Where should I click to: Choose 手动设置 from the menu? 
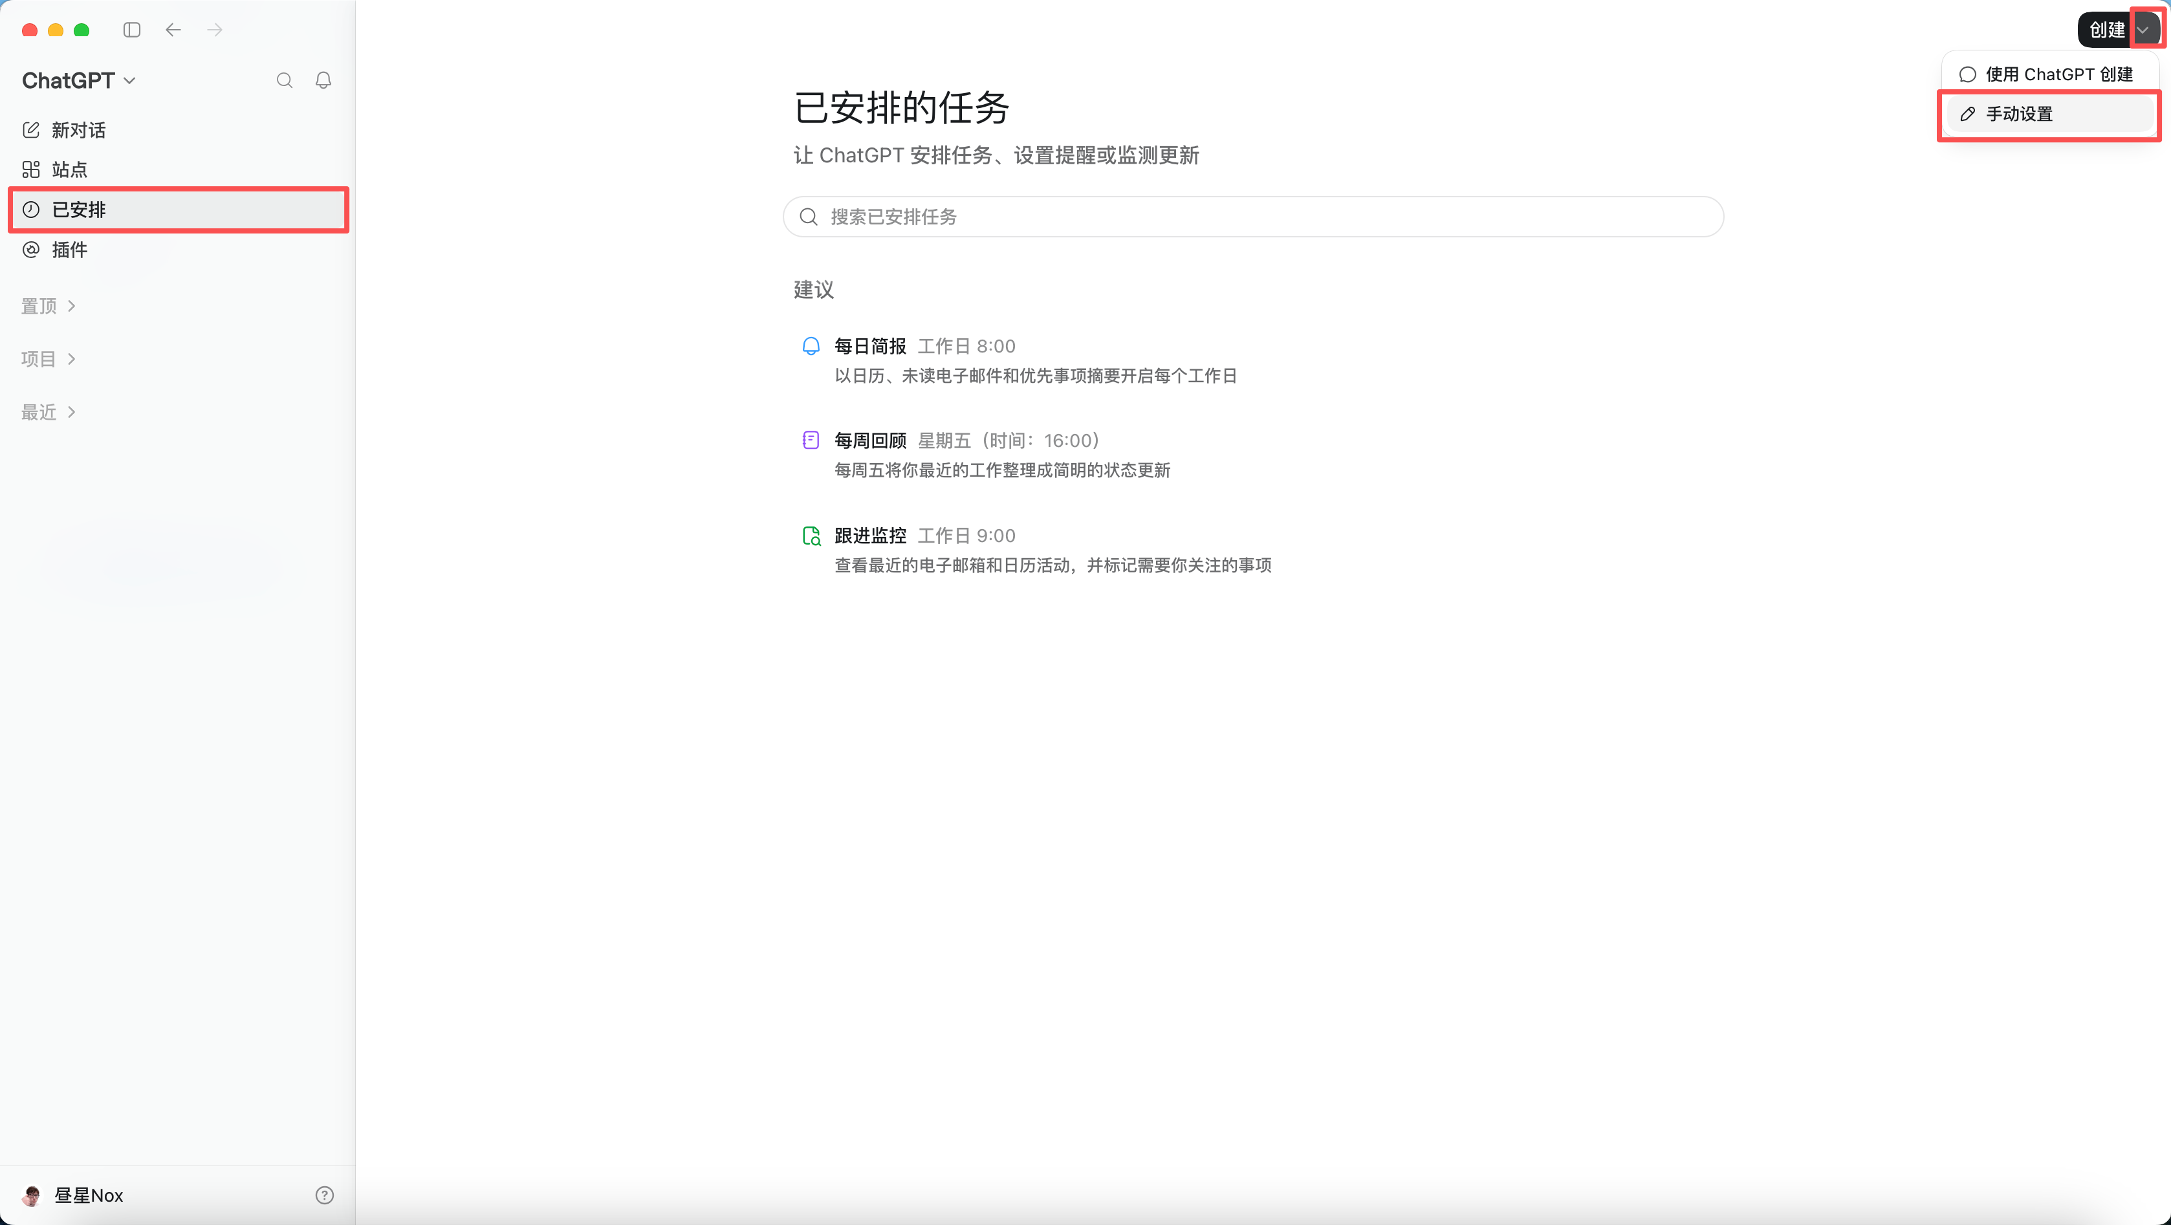[x=2049, y=114]
